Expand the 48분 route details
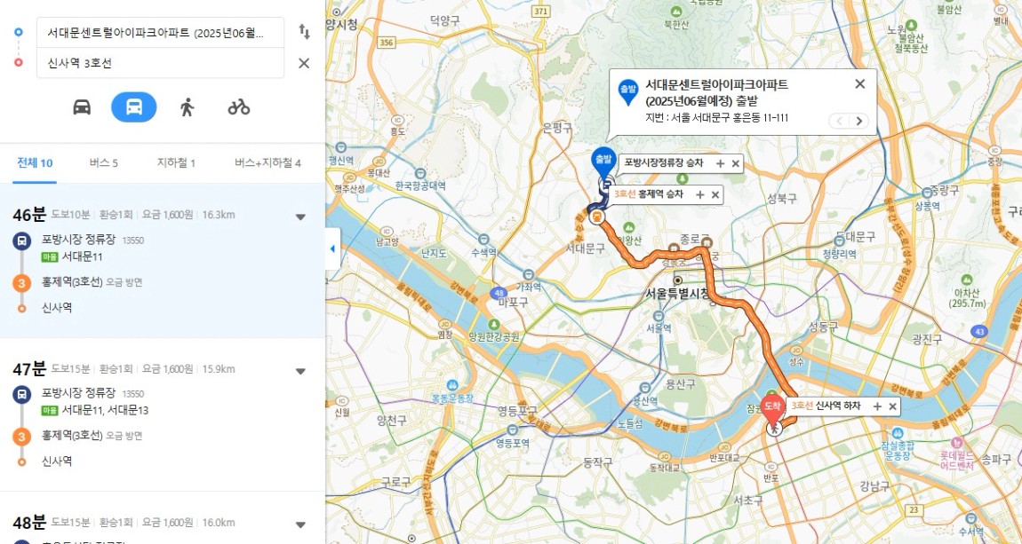 pyautogui.click(x=300, y=524)
